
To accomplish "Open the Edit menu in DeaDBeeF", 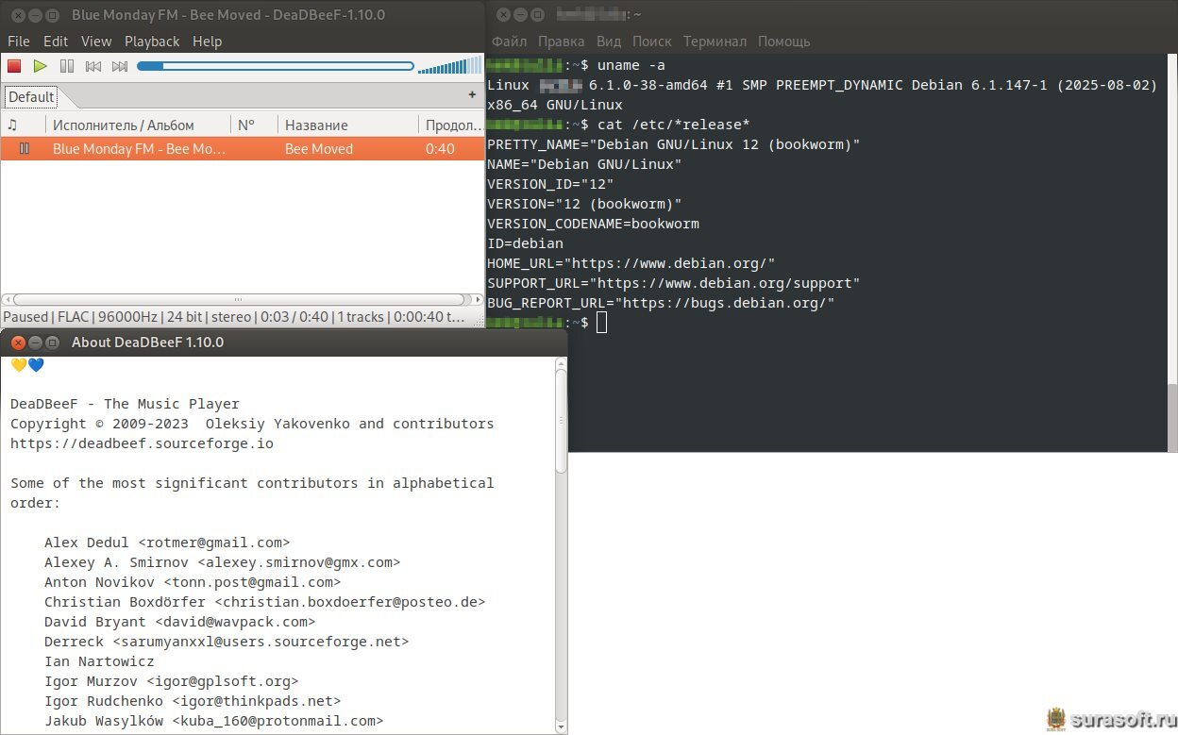I will click(x=56, y=42).
